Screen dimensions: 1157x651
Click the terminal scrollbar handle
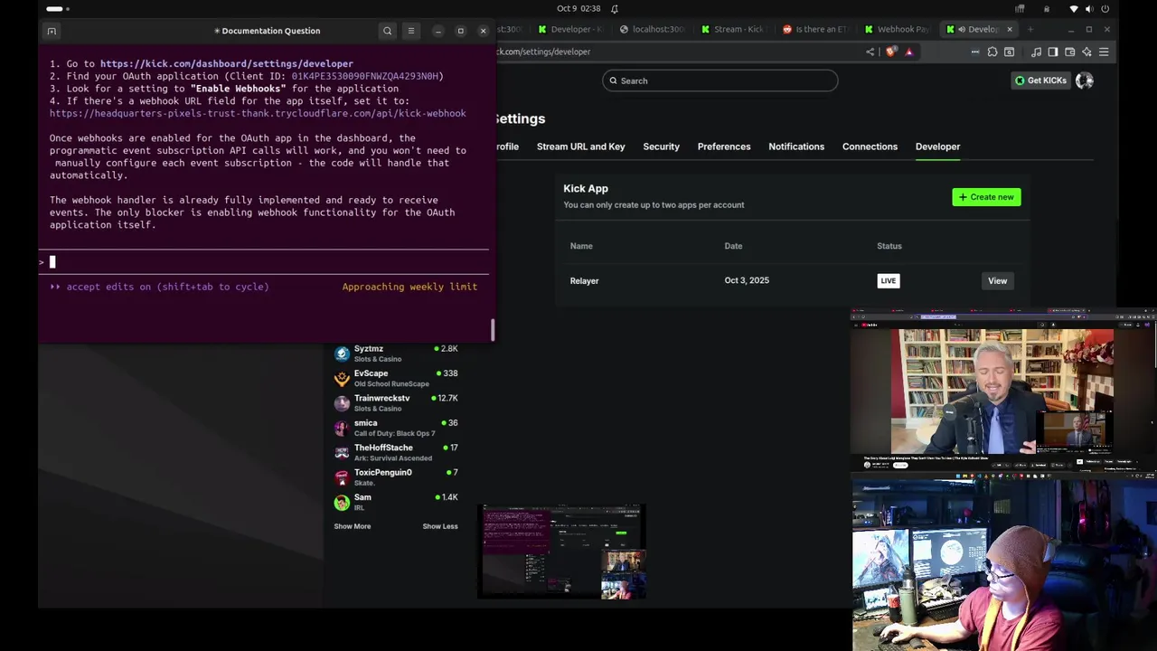[x=493, y=330]
